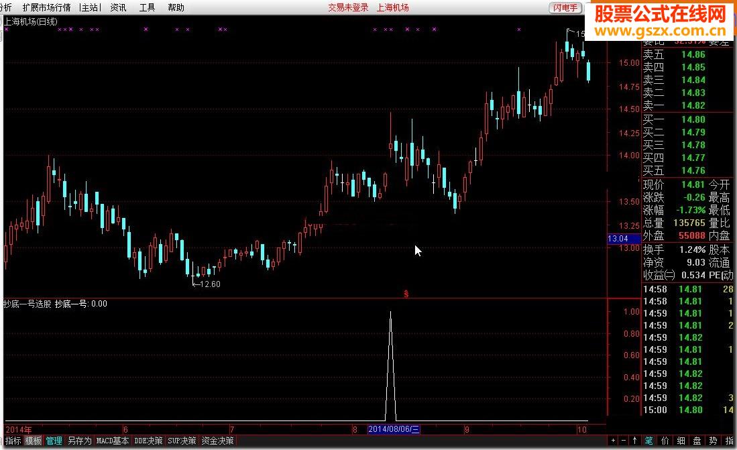Click the 买五 price 14.76

point(693,170)
